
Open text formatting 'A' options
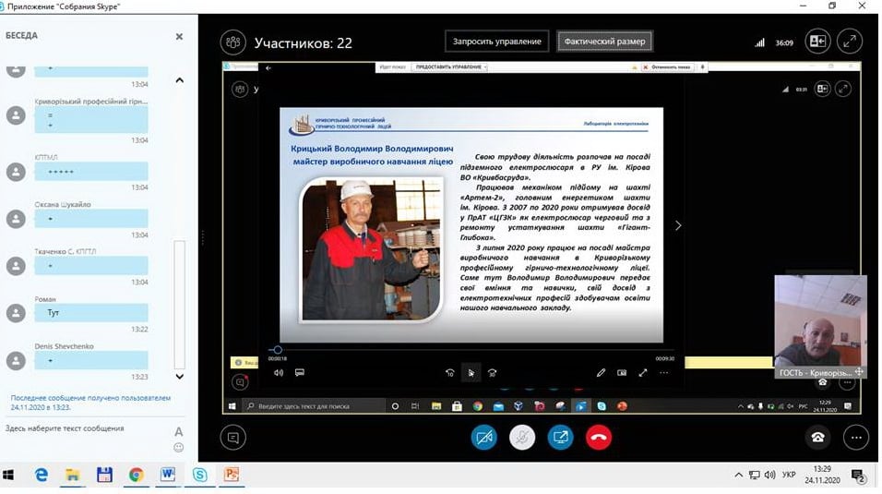(x=179, y=431)
